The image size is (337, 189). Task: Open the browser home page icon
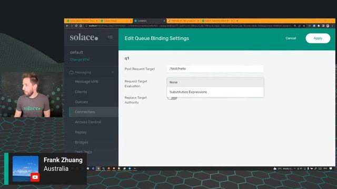81,26
